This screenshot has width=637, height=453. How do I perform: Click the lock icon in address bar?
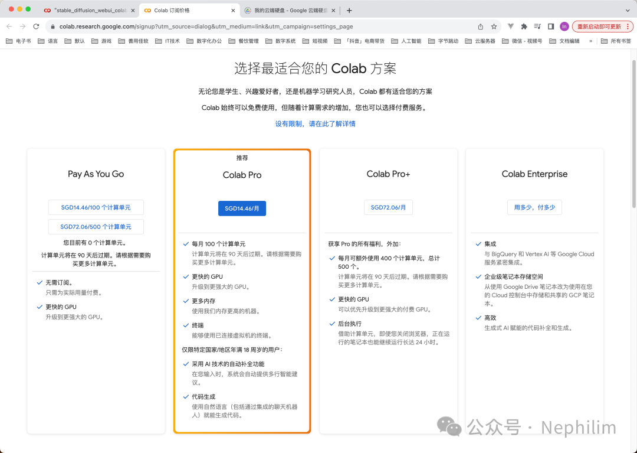tap(52, 27)
